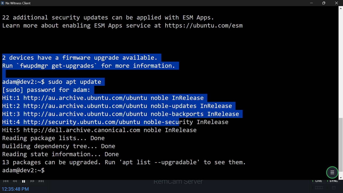Click the 'Hit:4' security.ubuntu.com line
Screen dimensions: 343x193
click(115, 122)
